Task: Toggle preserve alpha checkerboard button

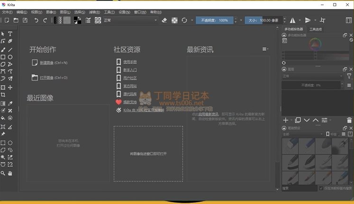Action: [174, 20]
